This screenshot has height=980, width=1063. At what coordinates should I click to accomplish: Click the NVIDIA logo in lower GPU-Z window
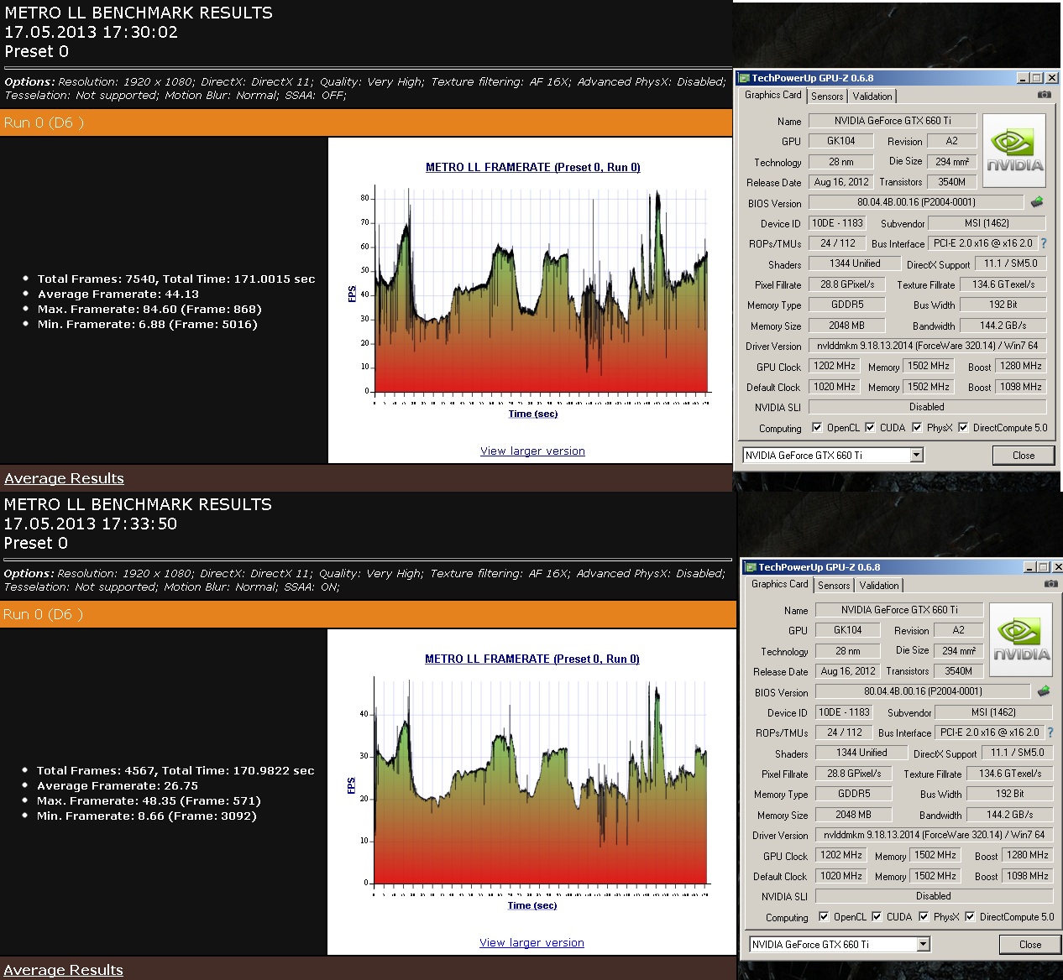point(1021,640)
